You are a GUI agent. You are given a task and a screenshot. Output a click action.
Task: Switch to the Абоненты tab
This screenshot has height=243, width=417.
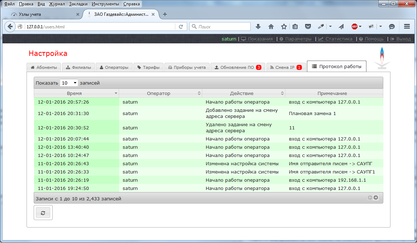(x=44, y=67)
